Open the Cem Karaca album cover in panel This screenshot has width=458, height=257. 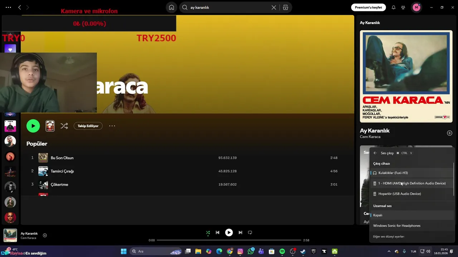(406, 76)
